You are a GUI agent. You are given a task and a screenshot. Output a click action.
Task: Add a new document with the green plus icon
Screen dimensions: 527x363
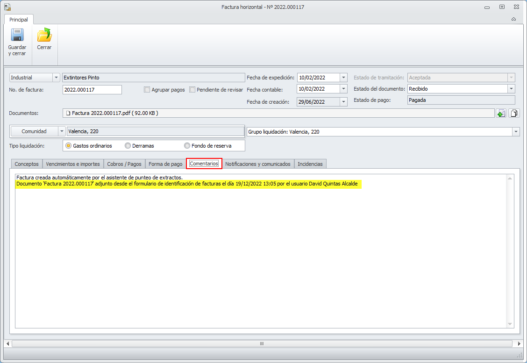[501, 113]
